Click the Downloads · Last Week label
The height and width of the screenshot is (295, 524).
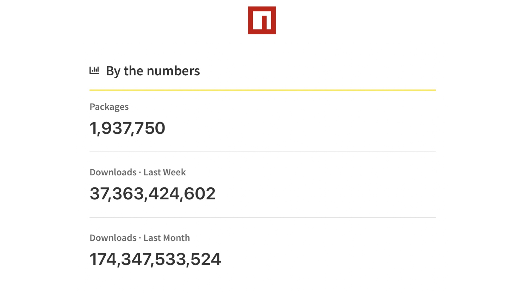click(138, 172)
